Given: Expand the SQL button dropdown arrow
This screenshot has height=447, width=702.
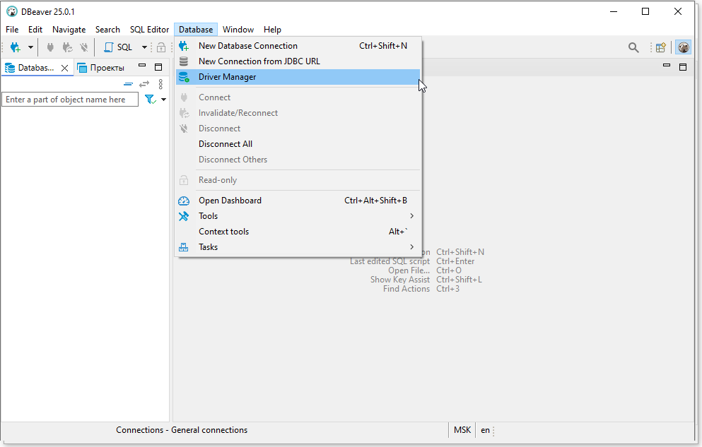Looking at the screenshot, I should pyautogui.click(x=144, y=47).
